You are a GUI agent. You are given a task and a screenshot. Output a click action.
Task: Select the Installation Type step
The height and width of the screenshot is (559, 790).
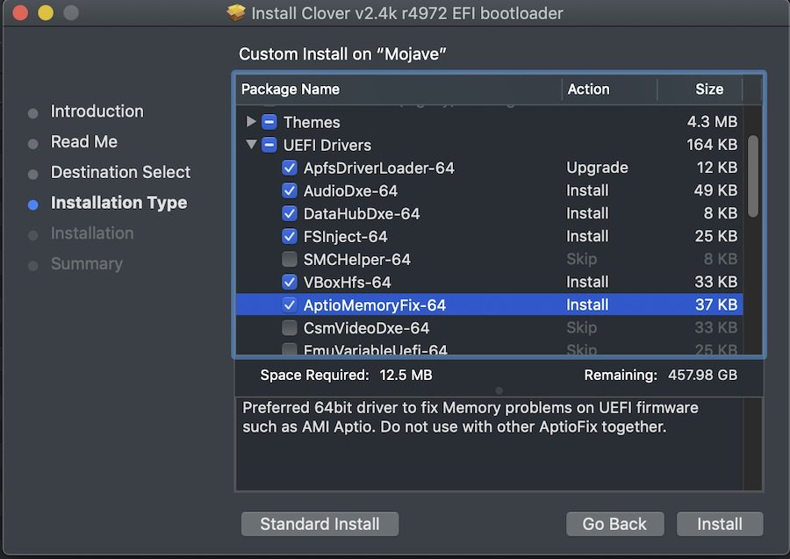118,203
